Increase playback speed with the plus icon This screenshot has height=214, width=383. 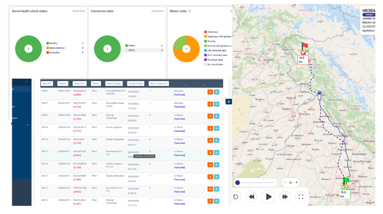(x=296, y=182)
